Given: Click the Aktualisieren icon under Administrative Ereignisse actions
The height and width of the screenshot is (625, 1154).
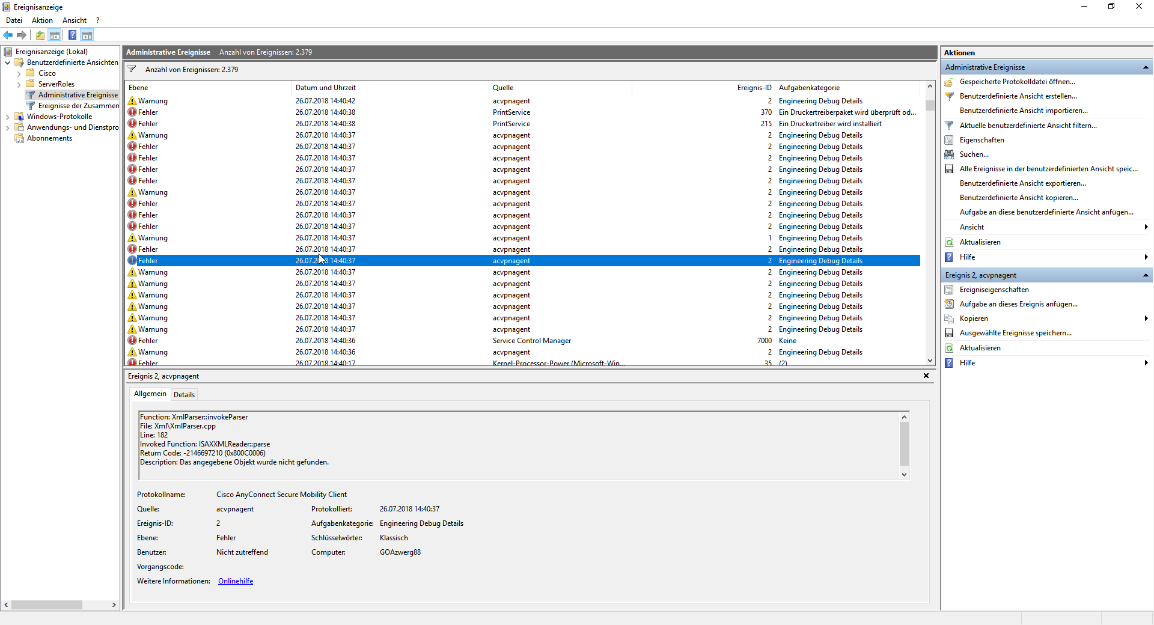Looking at the screenshot, I should pos(949,242).
